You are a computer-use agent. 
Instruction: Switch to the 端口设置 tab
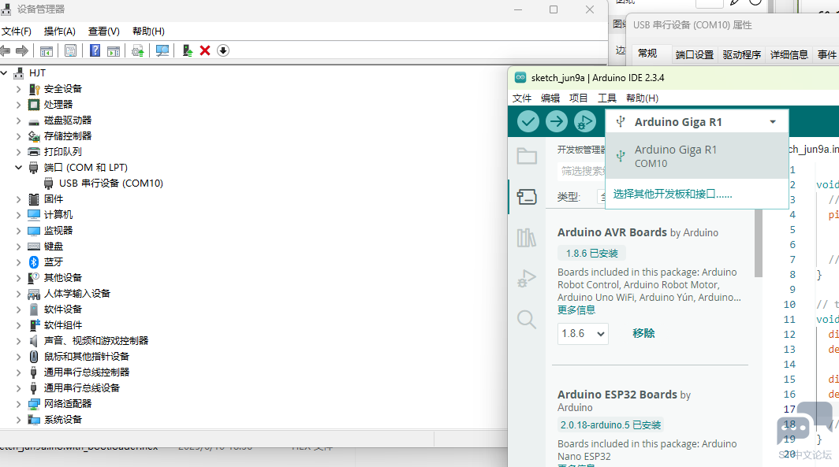coord(695,54)
